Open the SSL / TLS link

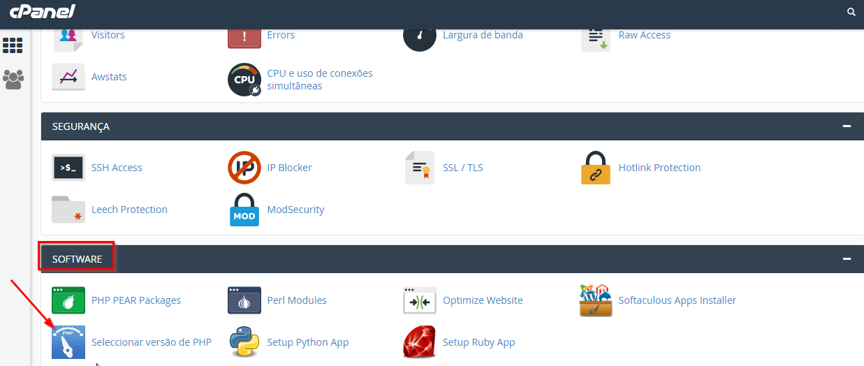click(463, 168)
